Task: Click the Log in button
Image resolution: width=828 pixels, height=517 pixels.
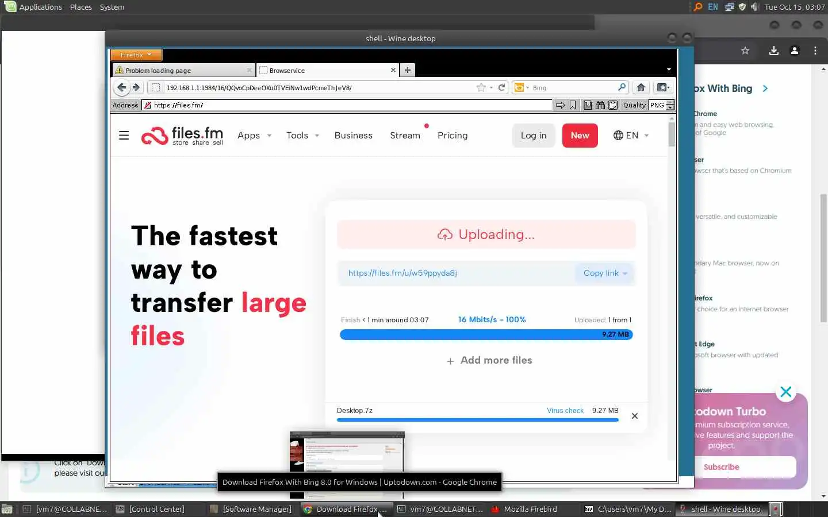Action: [x=534, y=136]
